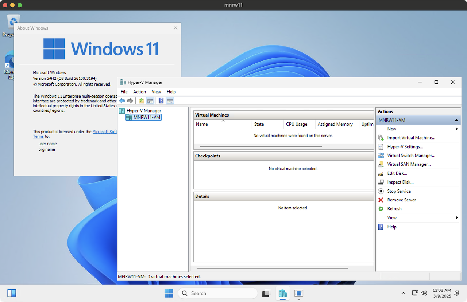This screenshot has height=302, width=467.
Task: Expand the View submenu arrow in Actions
Action: coord(457,218)
